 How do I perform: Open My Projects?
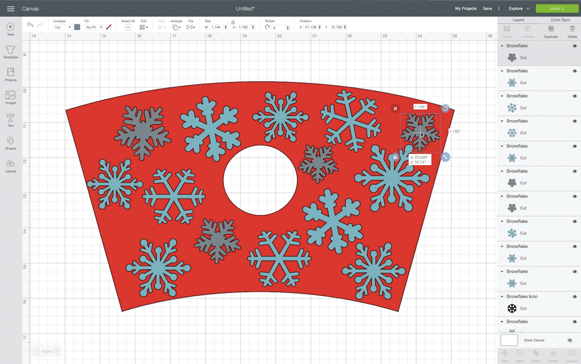pyautogui.click(x=465, y=9)
